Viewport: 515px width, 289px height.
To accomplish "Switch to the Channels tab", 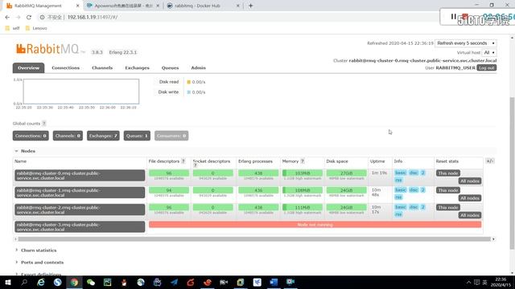I will click(102, 67).
